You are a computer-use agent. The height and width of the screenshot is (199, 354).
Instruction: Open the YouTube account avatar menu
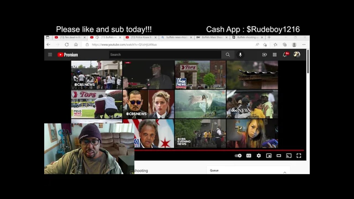tap(297, 54)
